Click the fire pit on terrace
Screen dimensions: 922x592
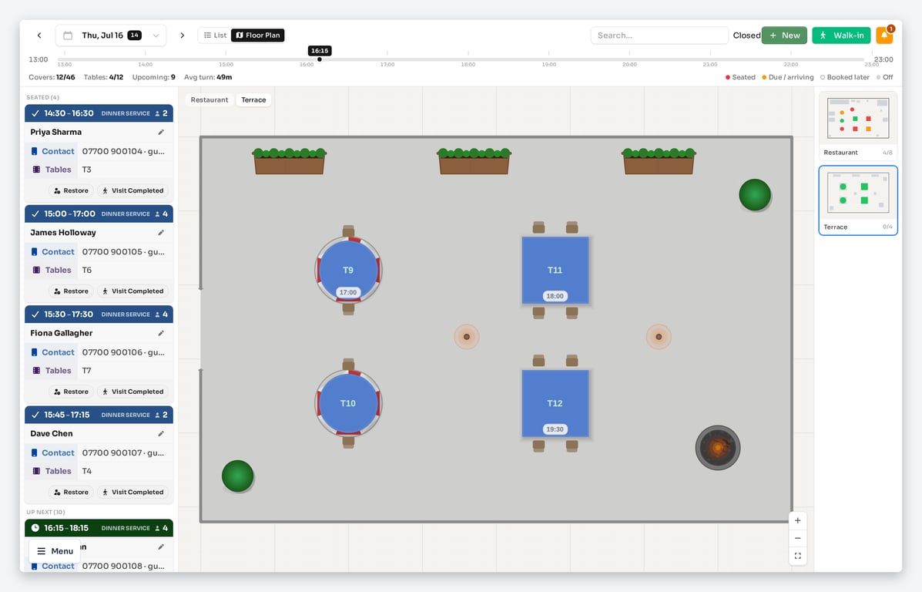pos(718,448)
